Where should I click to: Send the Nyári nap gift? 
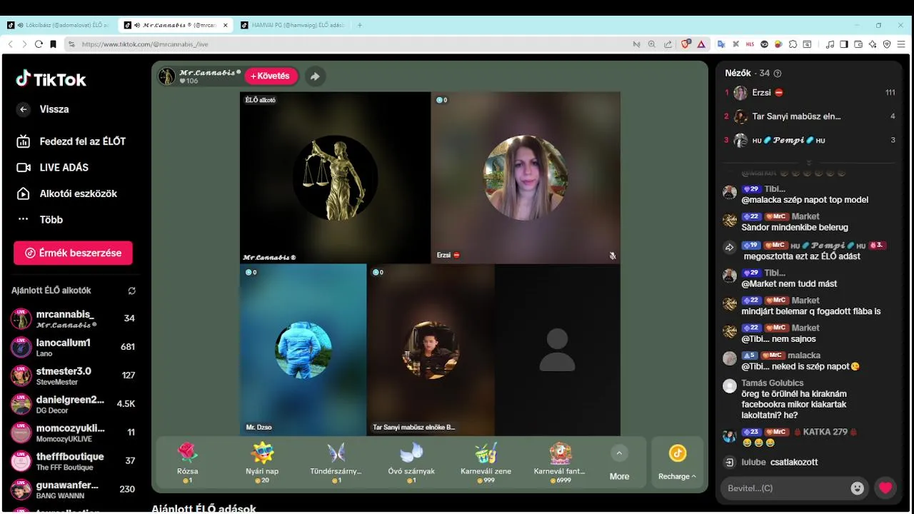(x=262, y=462)
